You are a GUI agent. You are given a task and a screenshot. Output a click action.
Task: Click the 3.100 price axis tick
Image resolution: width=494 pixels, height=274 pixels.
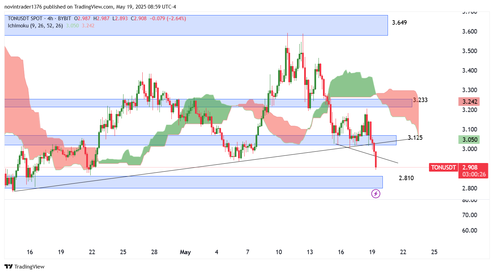(x=469, y=129)
